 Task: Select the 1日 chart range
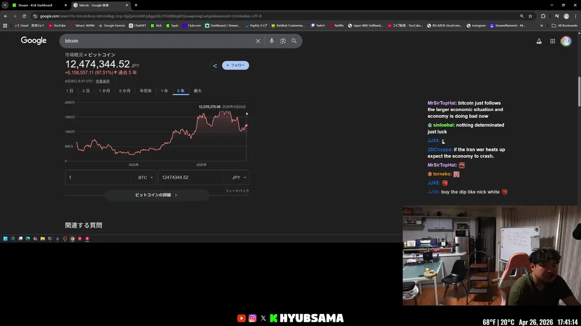point(69,91)
